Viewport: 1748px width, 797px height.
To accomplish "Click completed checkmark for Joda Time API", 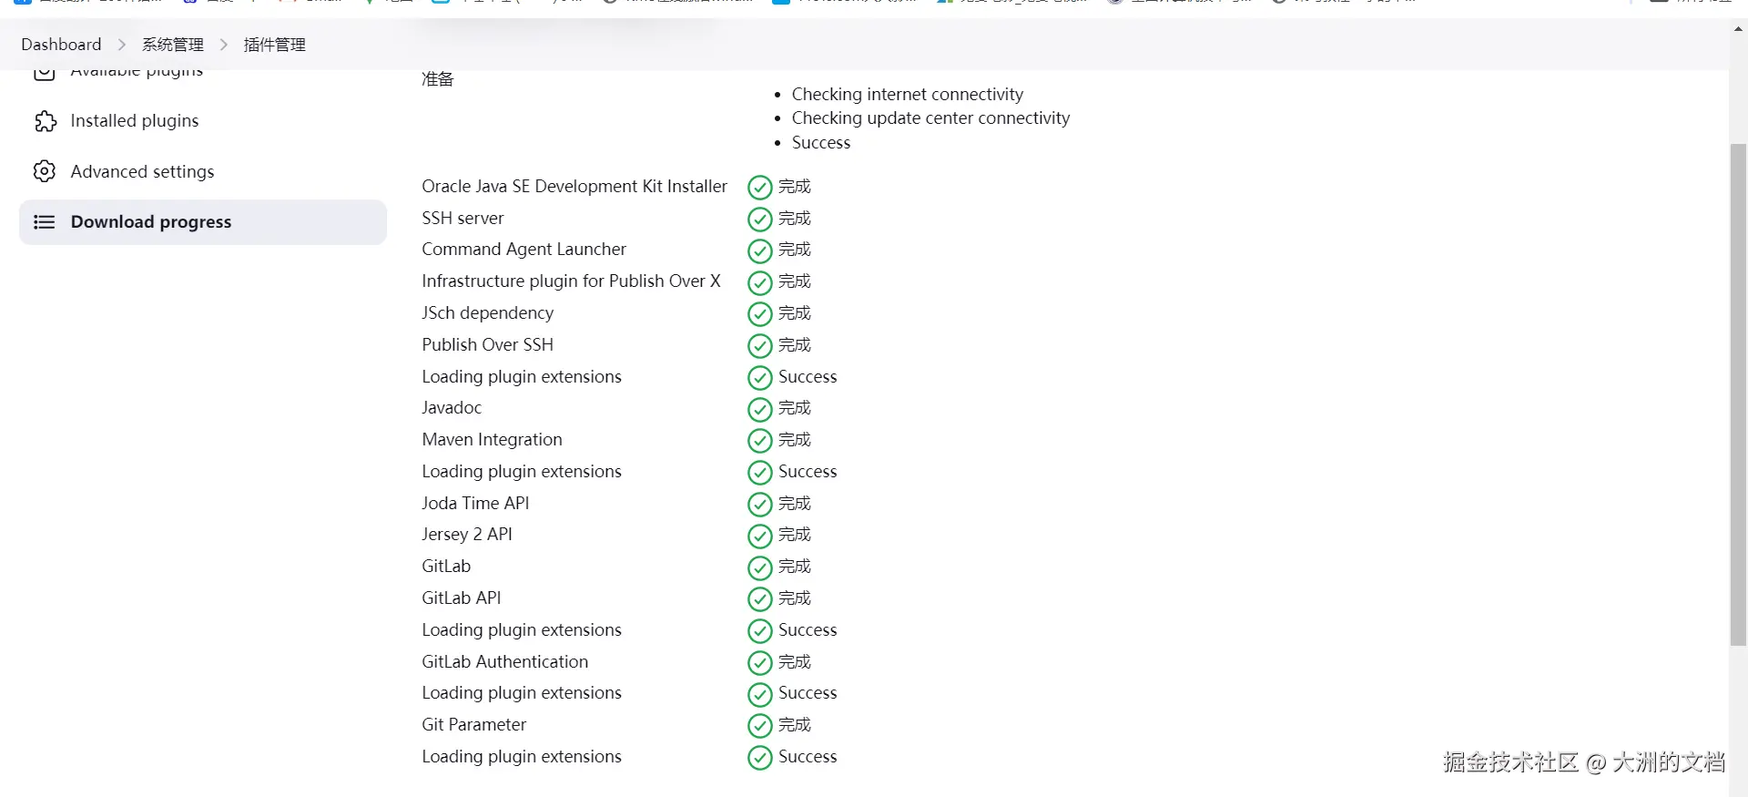I will tap(759, 505).
